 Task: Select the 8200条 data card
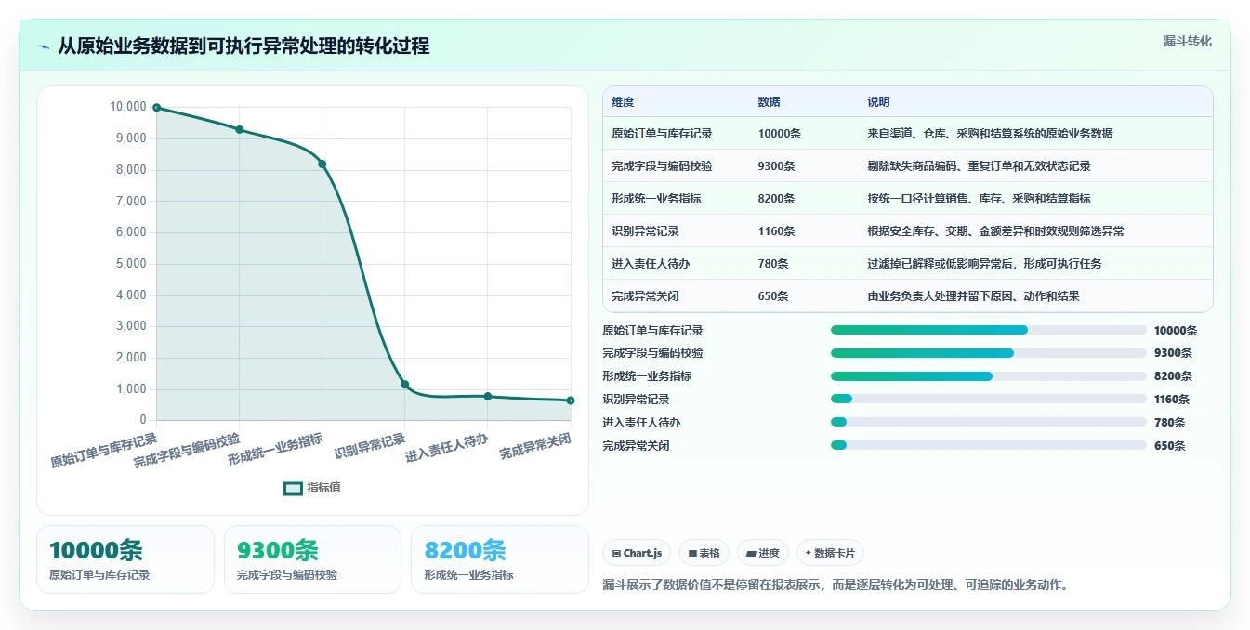tap(500, 559)
